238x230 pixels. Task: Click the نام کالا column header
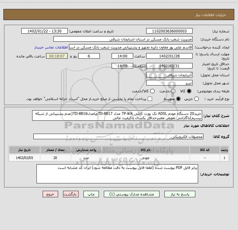(146, 150)
